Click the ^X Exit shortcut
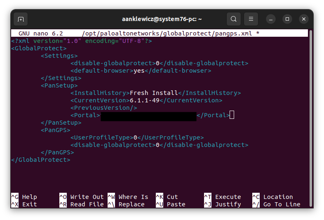Viewport: 324px width, 220px height. (24, 204)
